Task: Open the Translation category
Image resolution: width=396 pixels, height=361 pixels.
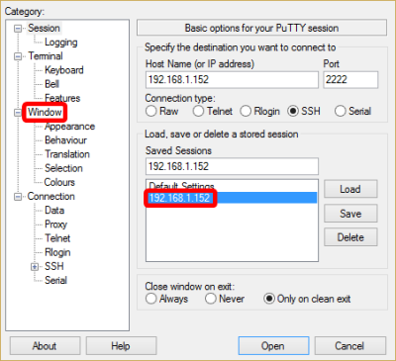Action: click(x=67, y=154)
